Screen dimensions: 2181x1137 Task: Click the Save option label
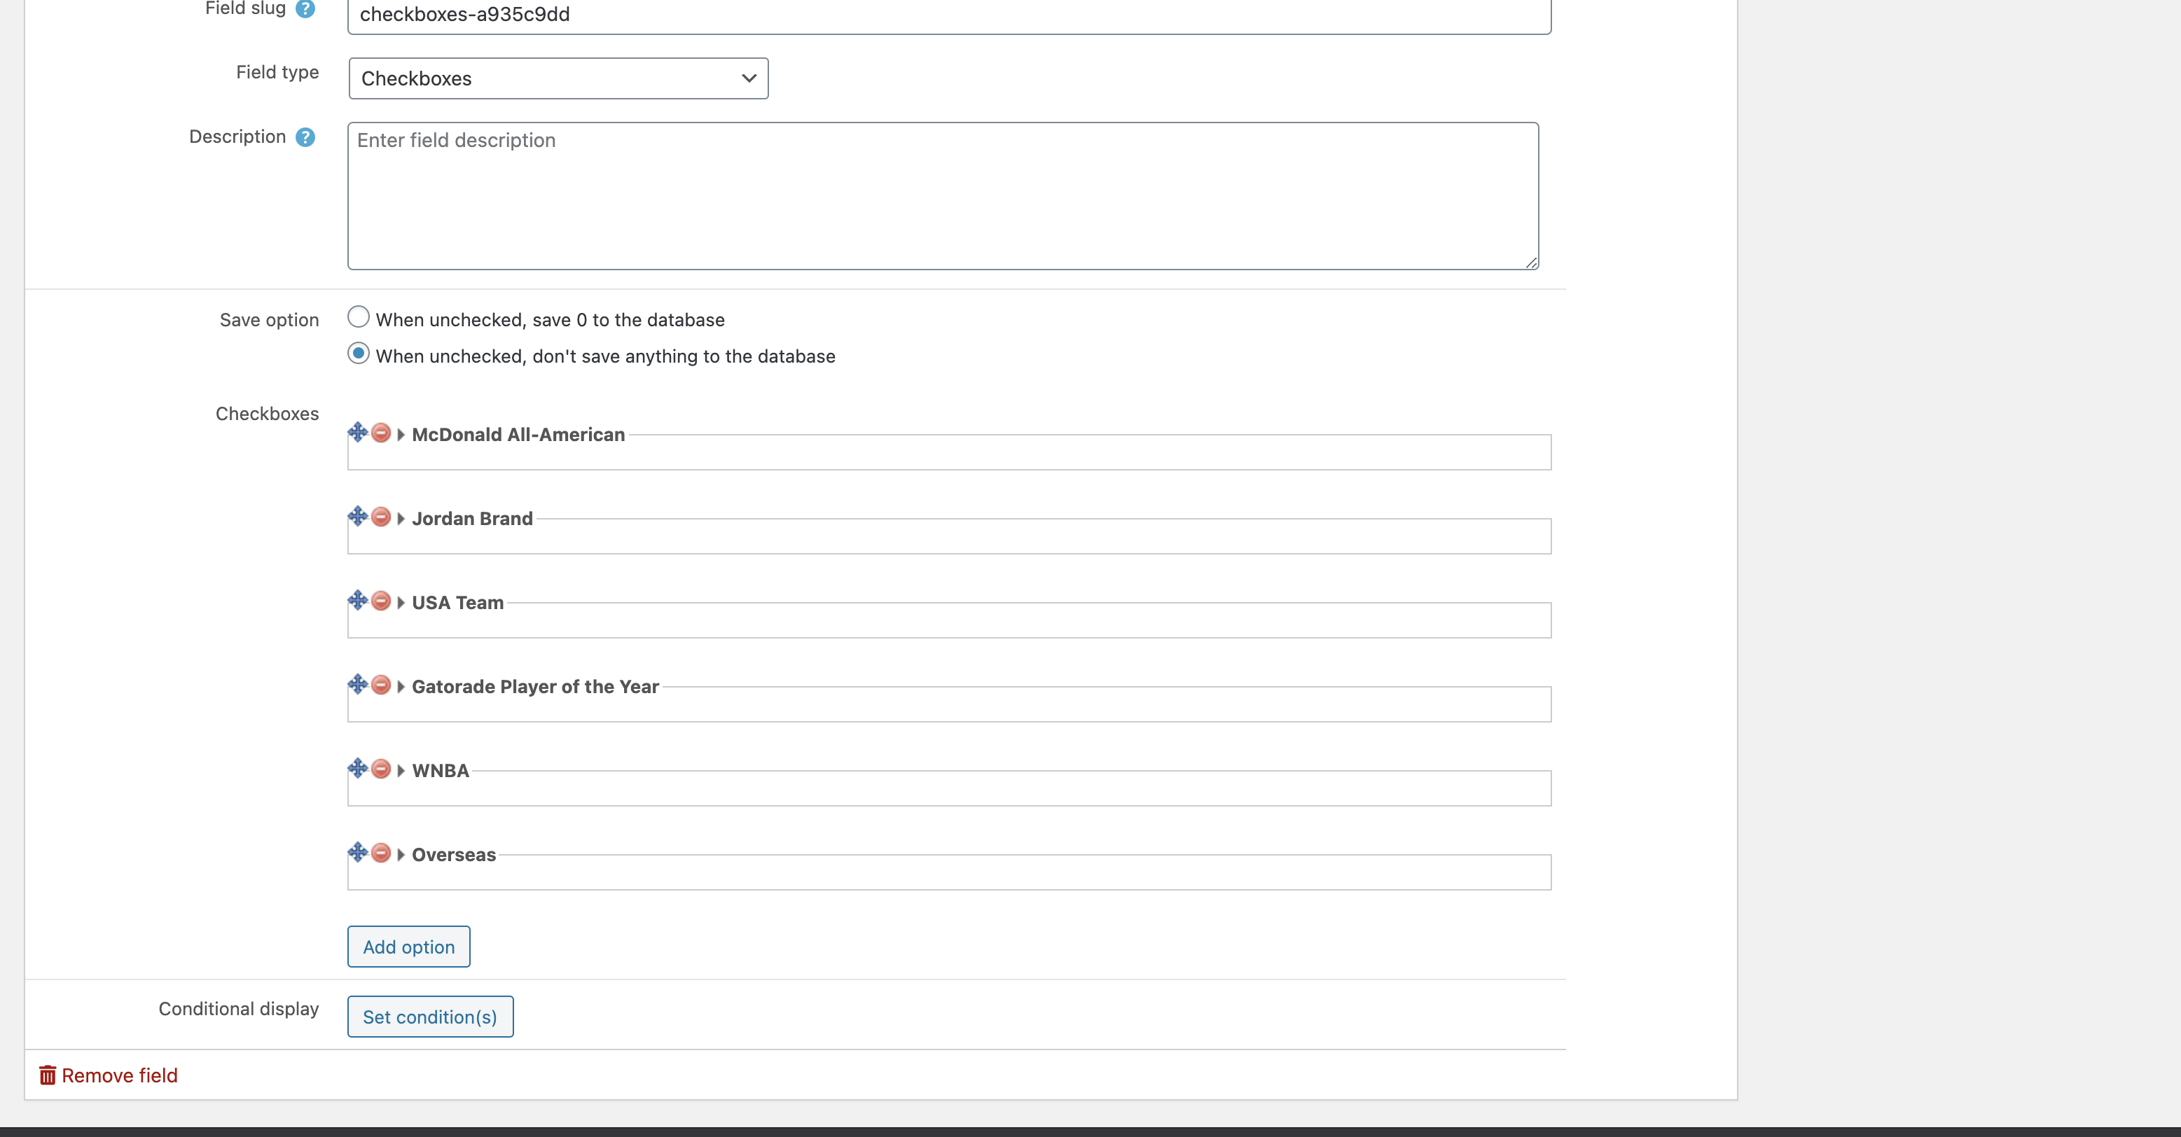coord(269,320)
